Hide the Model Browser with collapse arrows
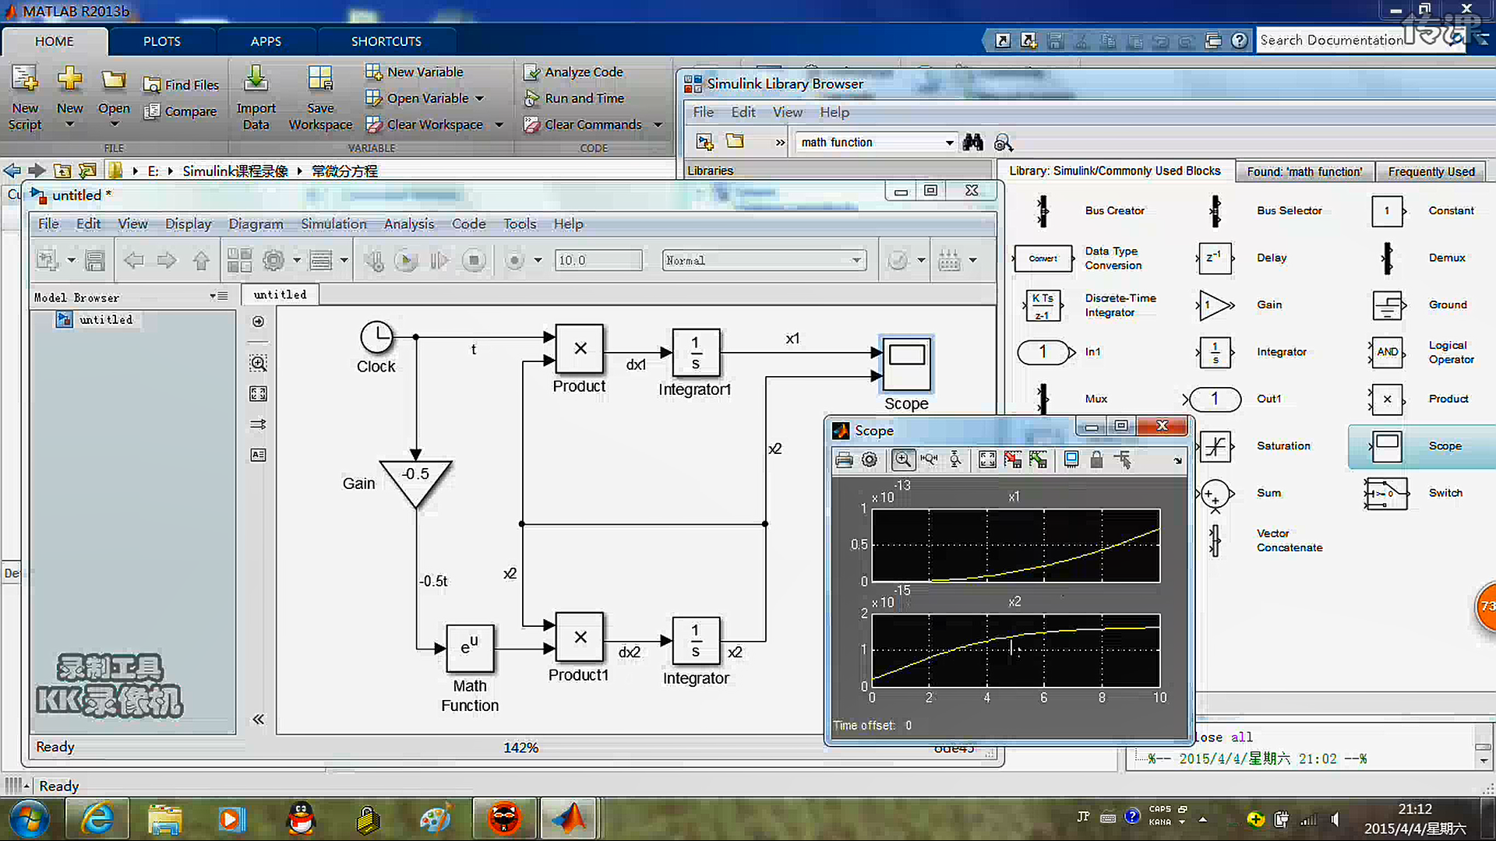Image resolution: width=1496 pixels, height=841 pixels. [x=258, y=720]
